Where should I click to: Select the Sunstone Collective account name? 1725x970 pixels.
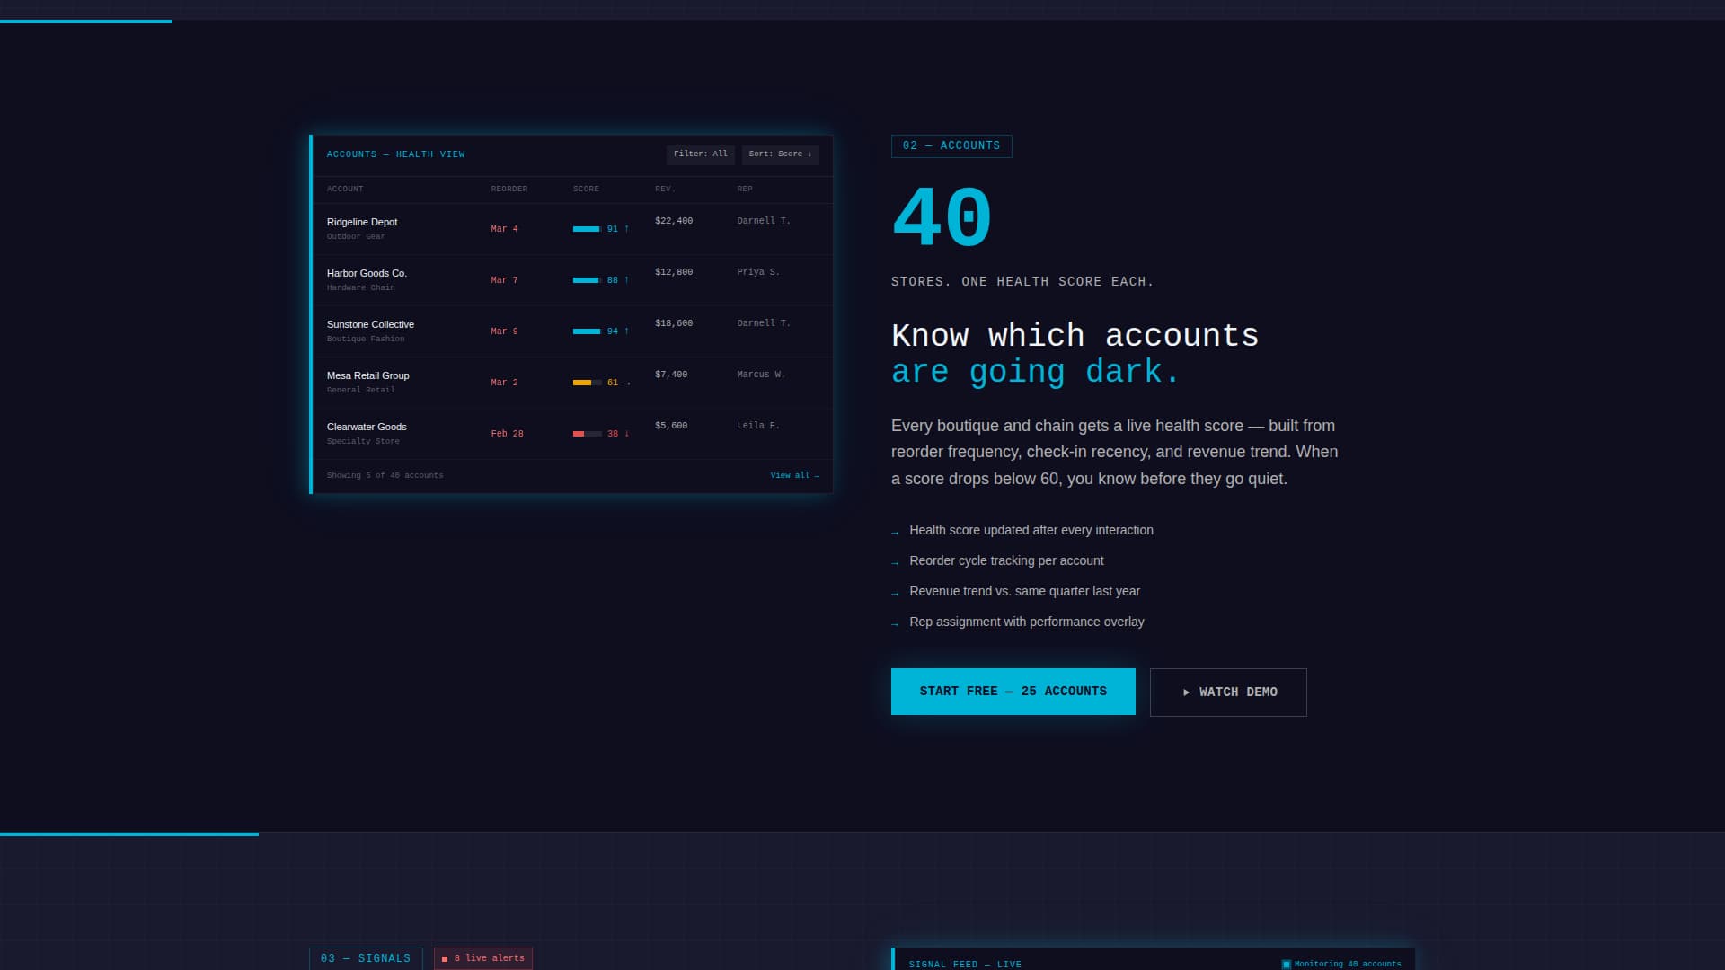tap(370, 324)
